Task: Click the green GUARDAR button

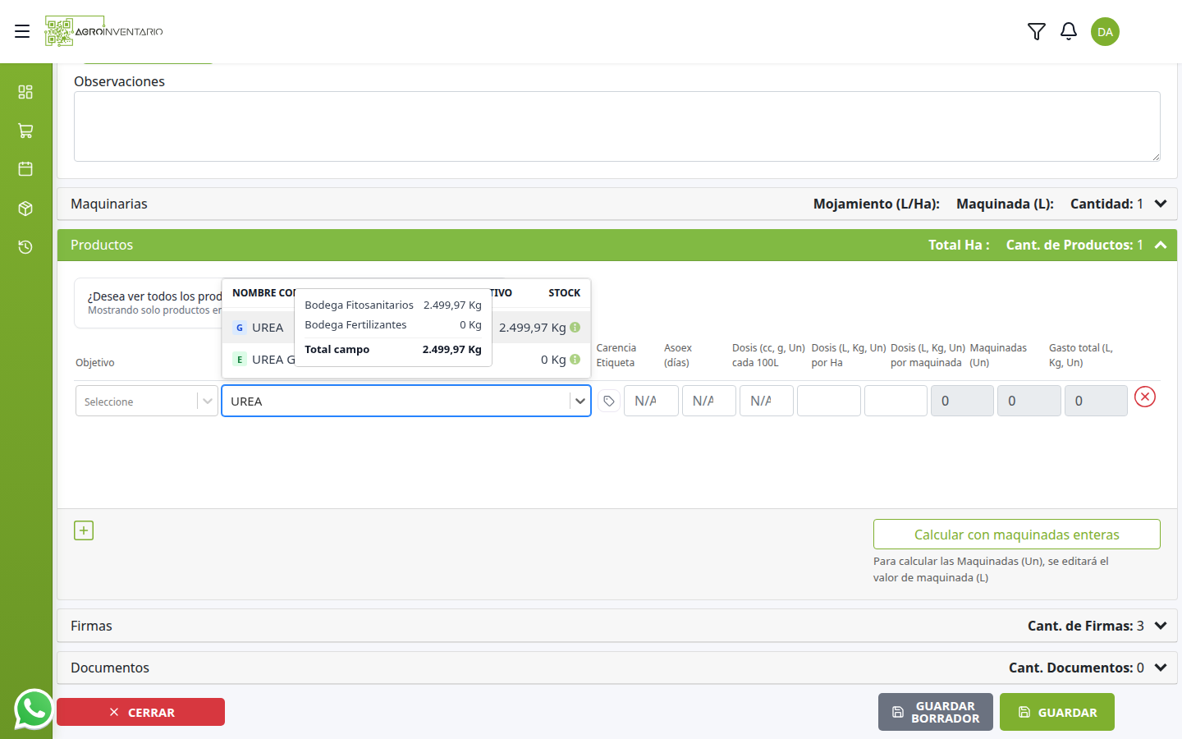Action: pyautogui.click(x=1057, y=712)
